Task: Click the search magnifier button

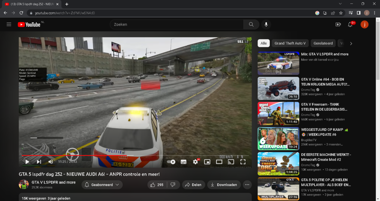Action: click(251, 24)
